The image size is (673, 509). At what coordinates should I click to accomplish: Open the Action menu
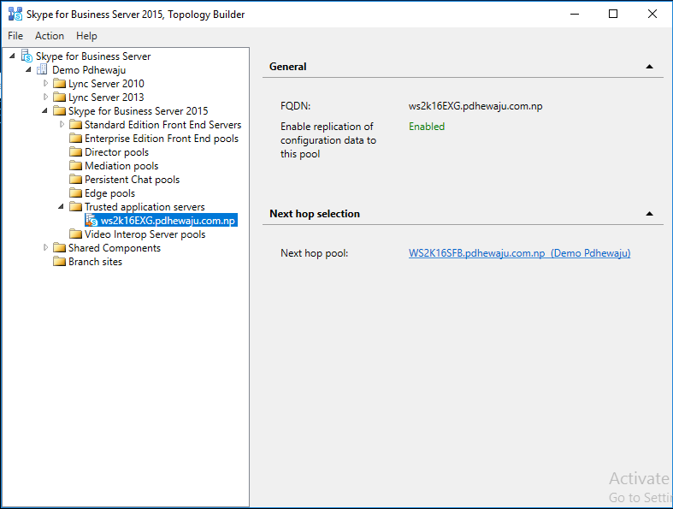(50, 36)
